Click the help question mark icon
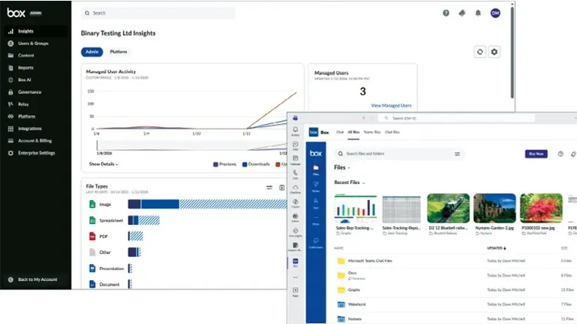 coord(446,13)
